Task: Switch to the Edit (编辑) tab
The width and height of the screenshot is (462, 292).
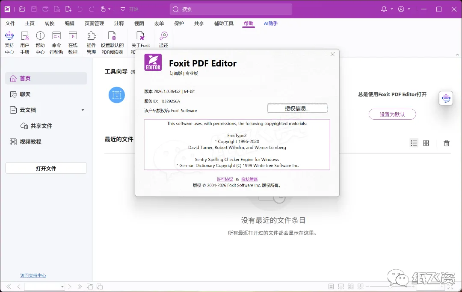Action: coord(70,23)
